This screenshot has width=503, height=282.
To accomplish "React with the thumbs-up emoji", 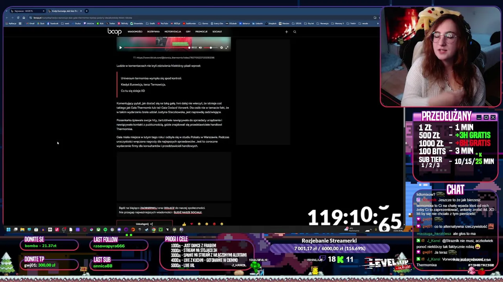I will click(x=184, y=224).
